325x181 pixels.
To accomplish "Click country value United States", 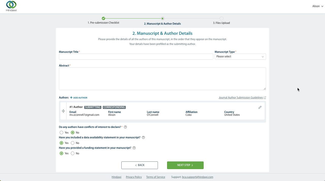I will pos(232,115).
